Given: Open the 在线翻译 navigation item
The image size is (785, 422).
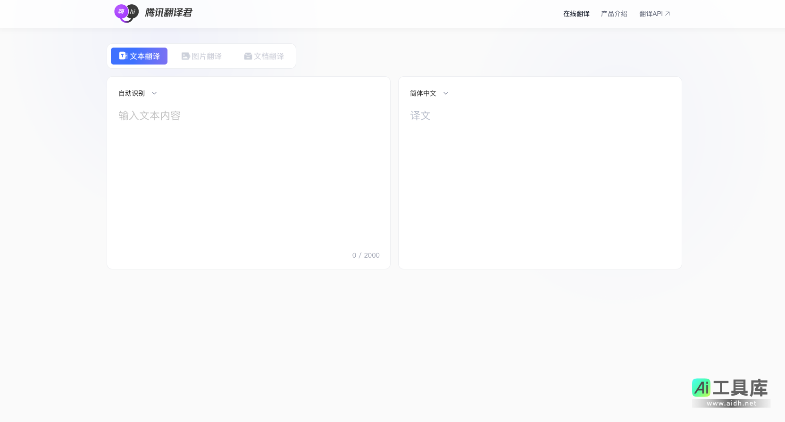Looking at the screenshot, I should pyautogui.click(x=576, y=14).
